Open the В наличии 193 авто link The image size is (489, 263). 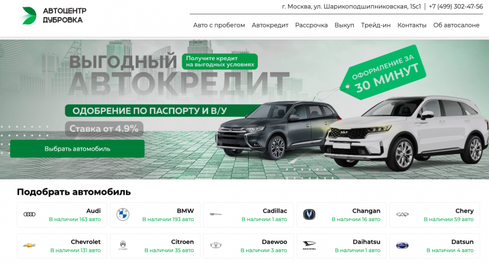click(x=168, y=219)
